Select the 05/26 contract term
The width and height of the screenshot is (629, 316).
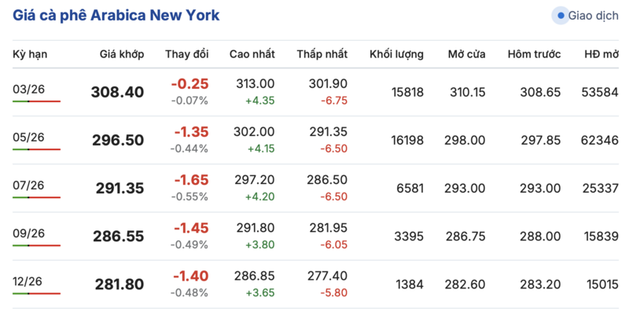(x=29, y=137)
